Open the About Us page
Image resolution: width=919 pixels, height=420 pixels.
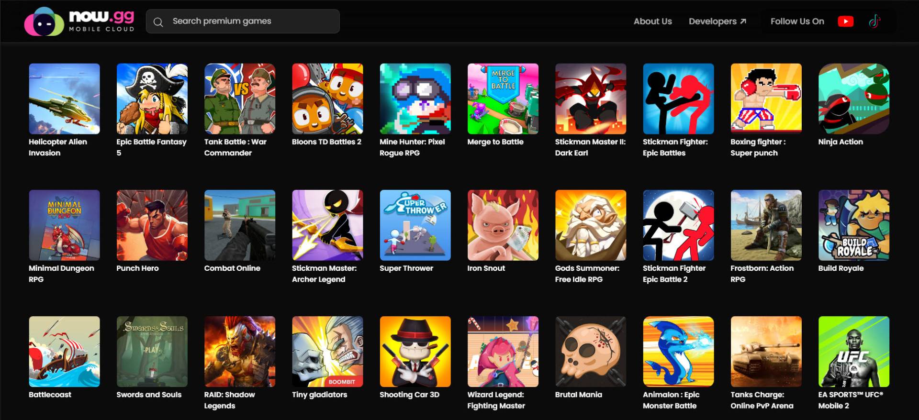[x=652, y=22]
